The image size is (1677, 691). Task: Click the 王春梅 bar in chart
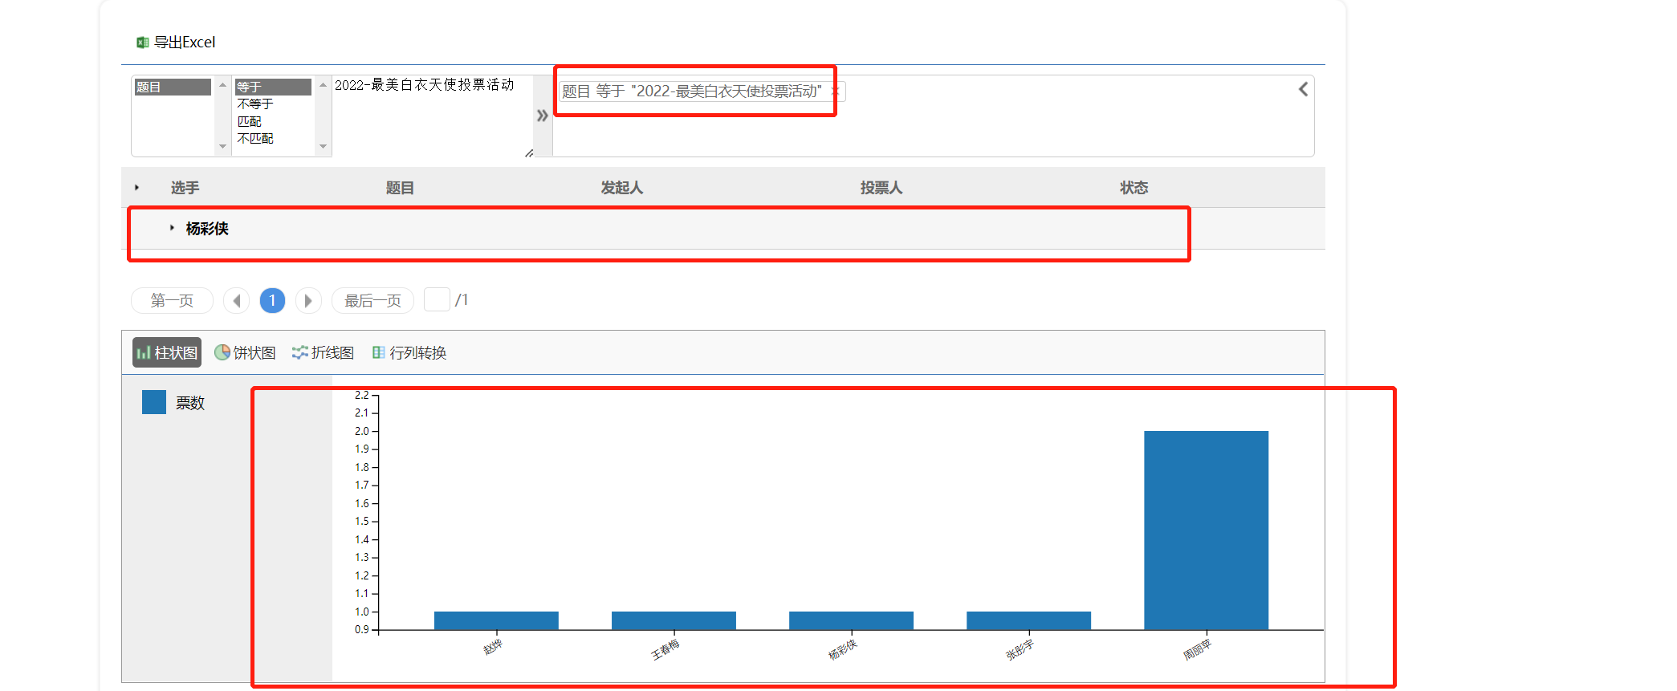[x=674, y=620]
